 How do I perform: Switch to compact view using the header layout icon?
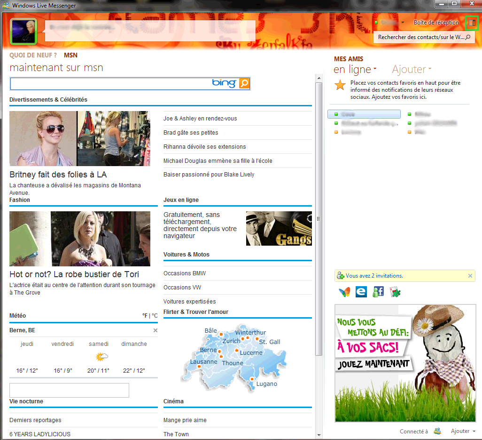point(472,23)
